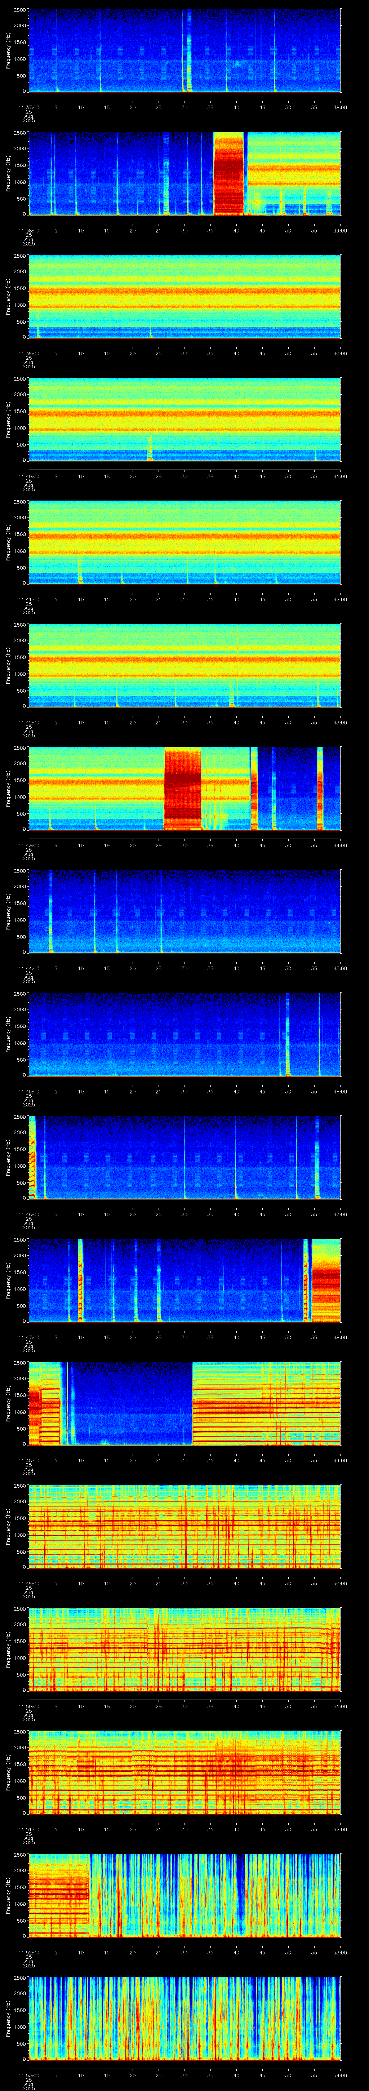The image size is (369, 2091).
Task: Click the 11:37:00 start time label
Action: (x=28, y=107)
